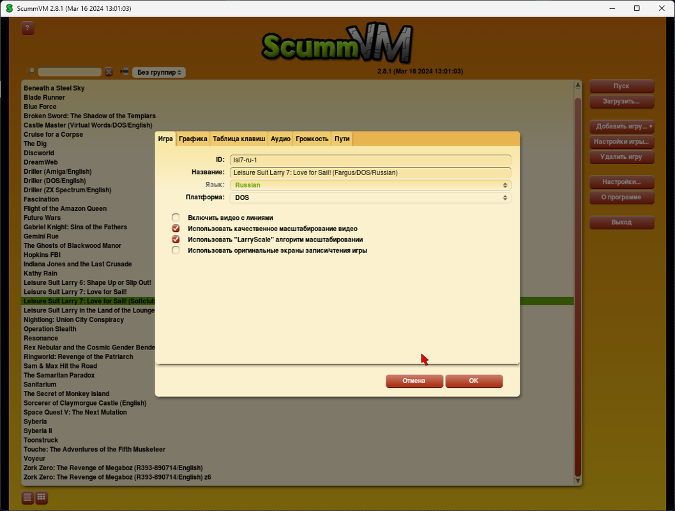The image size is (675, 511).
Task: Uncheck the LarryScale scaling algorithm option
Action: point(176,240)
